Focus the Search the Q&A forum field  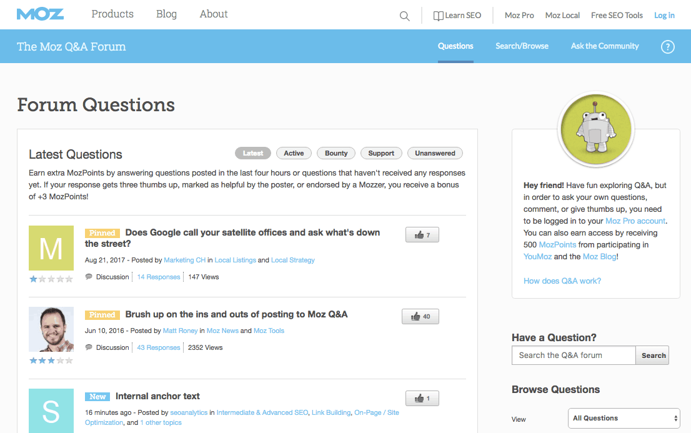(574, 356)
